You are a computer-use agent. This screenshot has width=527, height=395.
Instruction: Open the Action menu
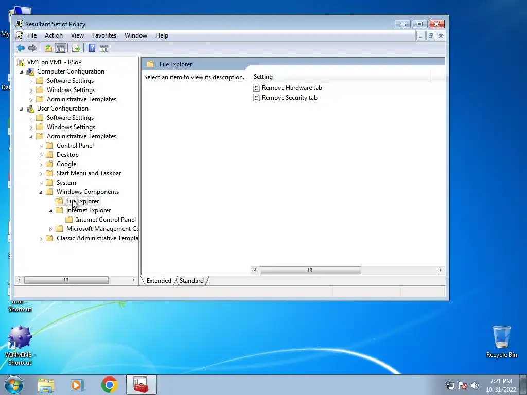click(x=54, y=35)
